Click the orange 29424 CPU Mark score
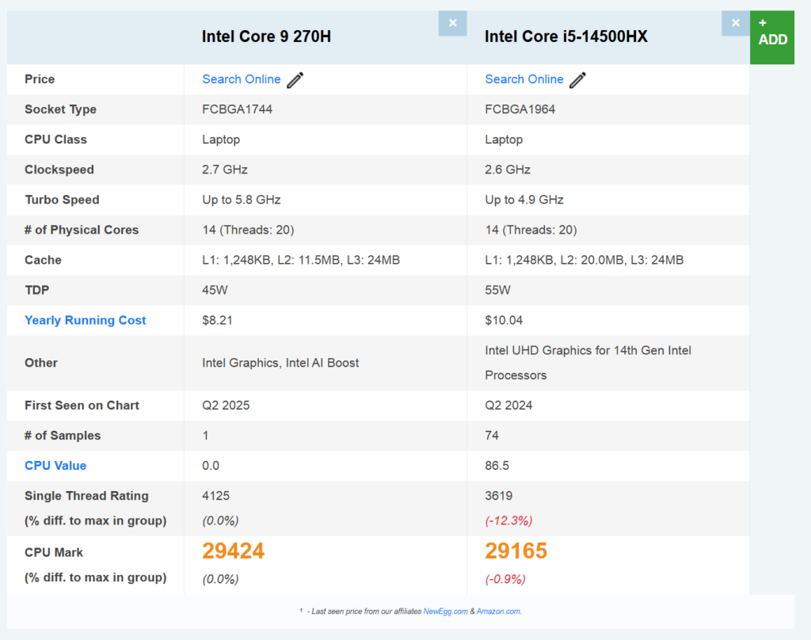 [234, 551]
